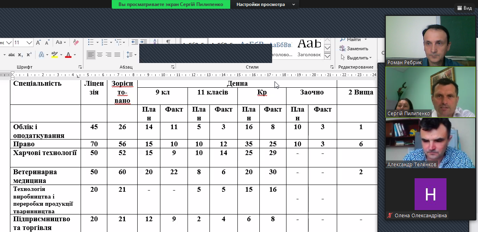Justify the paragraph text
478x232 pixels.
[x=117, y=55]
